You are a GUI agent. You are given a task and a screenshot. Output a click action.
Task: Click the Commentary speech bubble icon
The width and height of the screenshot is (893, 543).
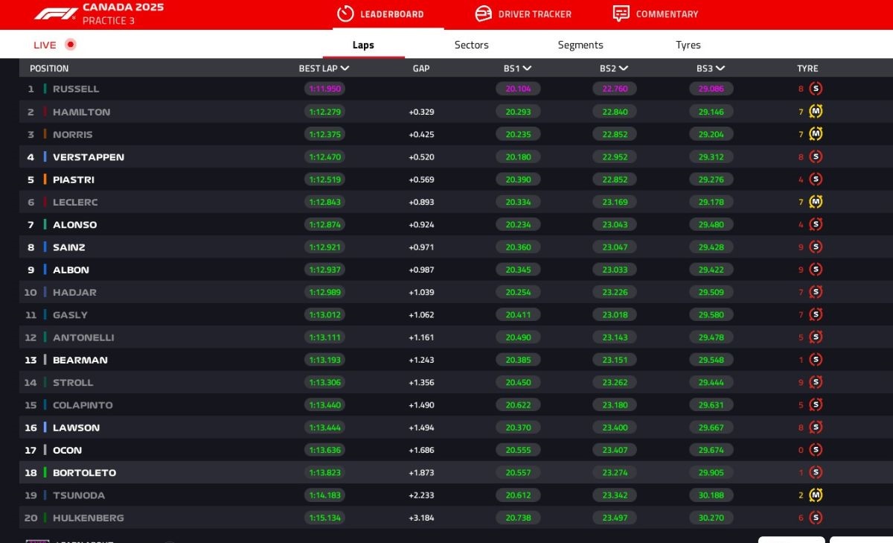coord(621,13)
